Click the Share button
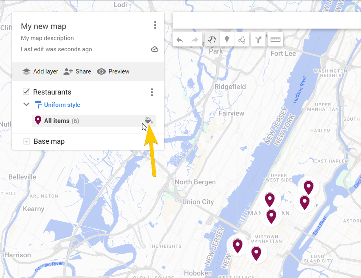 click(x=77, y=71)
